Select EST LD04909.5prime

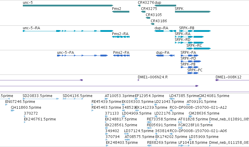click(x=123, y=116)
